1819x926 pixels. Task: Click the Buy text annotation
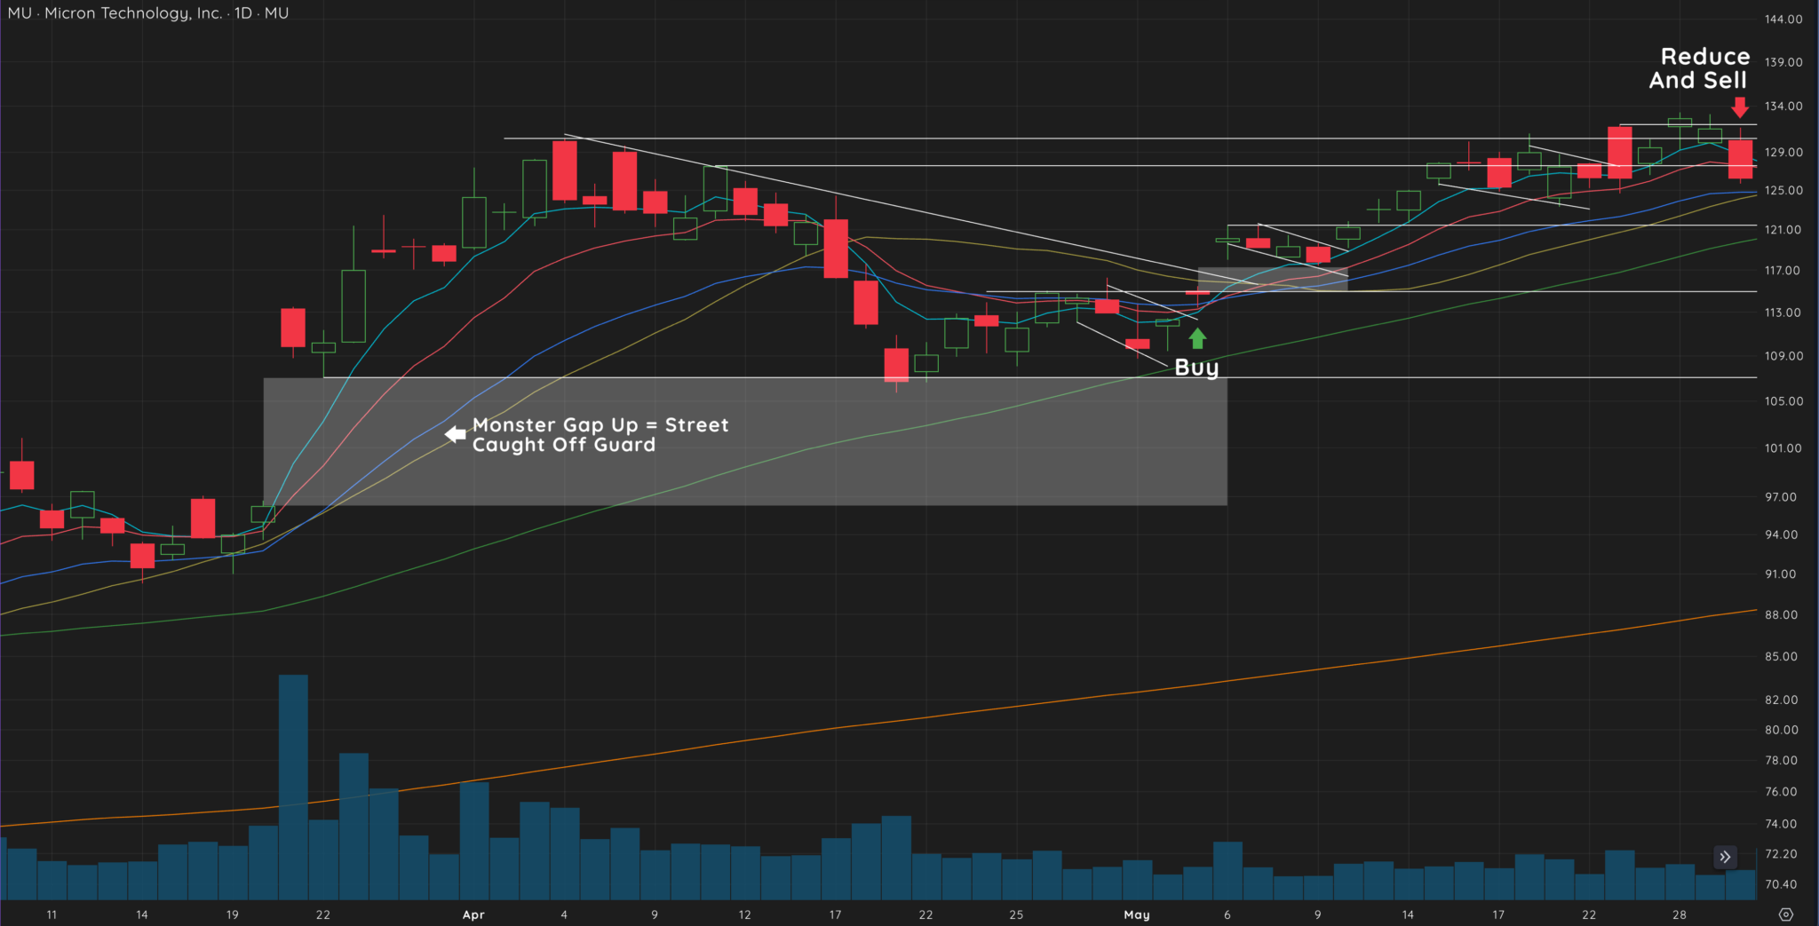(x=1195, y=367)
